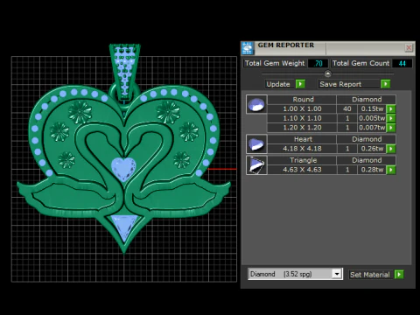420x315 pixels.
Task: Click the Triangle shape header
Action: click(302, 160)
